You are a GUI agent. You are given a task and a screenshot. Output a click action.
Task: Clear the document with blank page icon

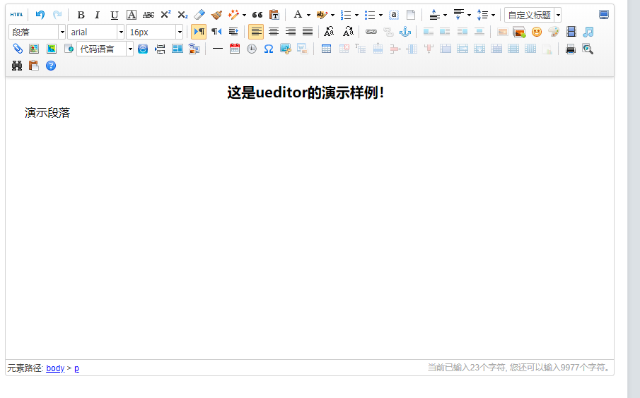pos(411,15)
